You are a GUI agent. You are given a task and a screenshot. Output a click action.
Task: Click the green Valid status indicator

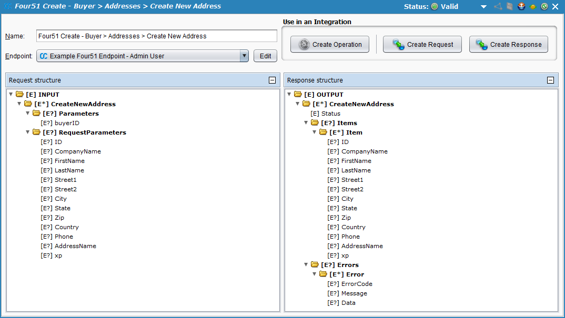coord(435,7)
